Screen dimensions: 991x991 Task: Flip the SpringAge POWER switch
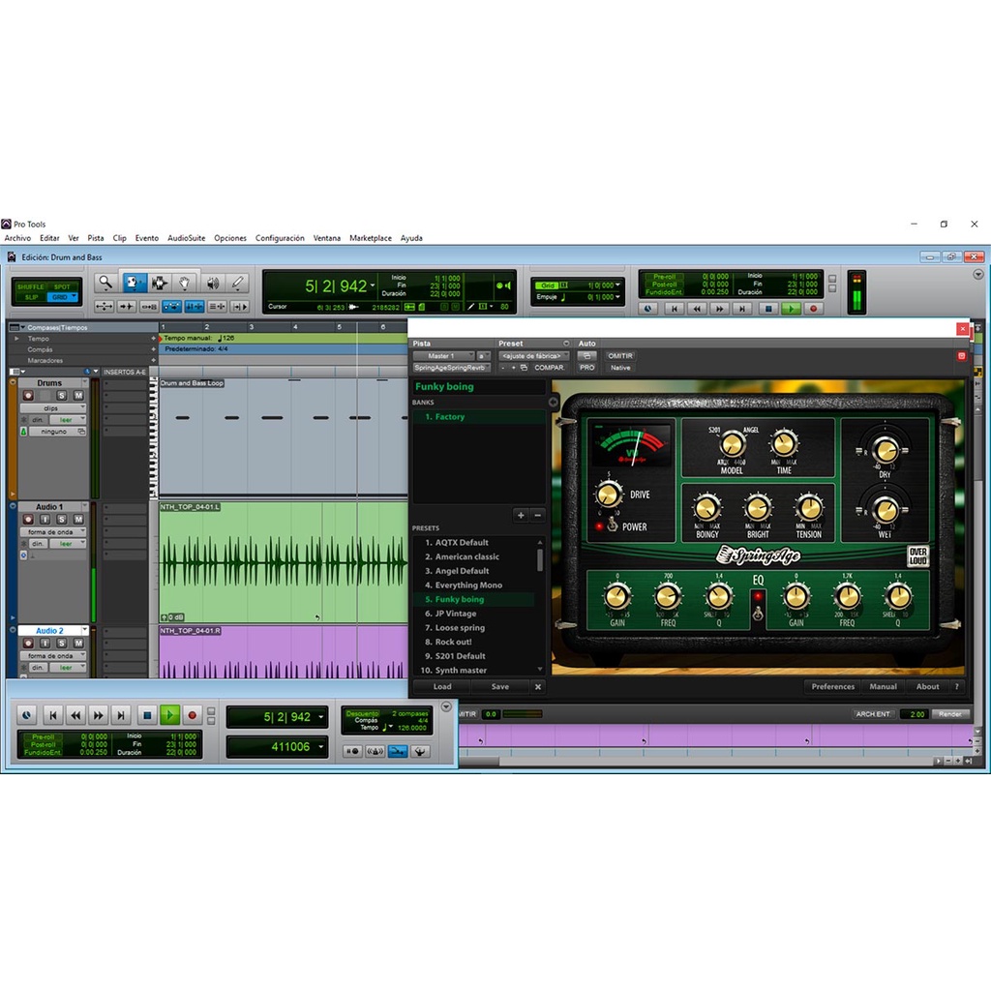tap(612, 525)
